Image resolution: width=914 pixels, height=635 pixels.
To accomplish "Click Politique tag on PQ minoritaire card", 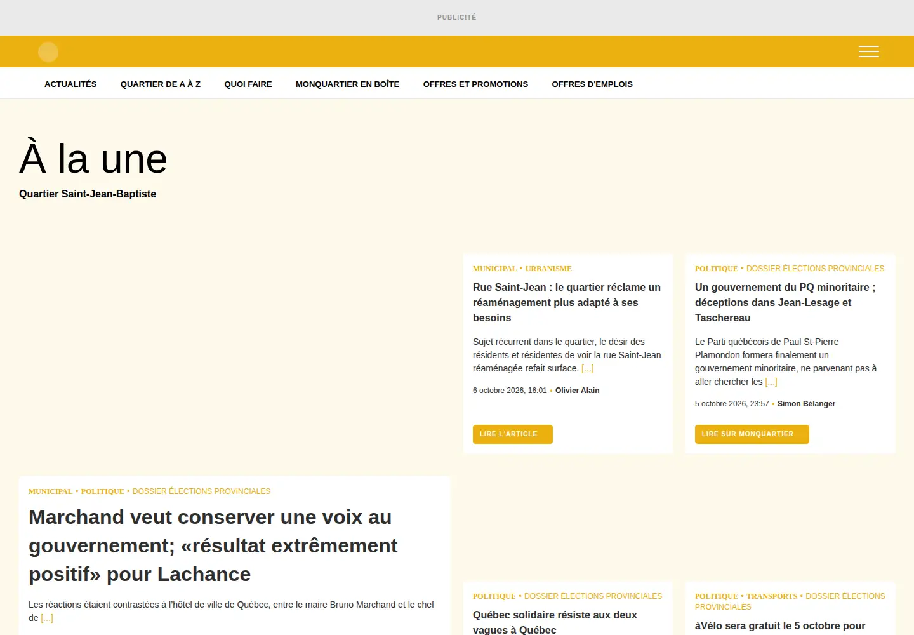I will (716, 269).
